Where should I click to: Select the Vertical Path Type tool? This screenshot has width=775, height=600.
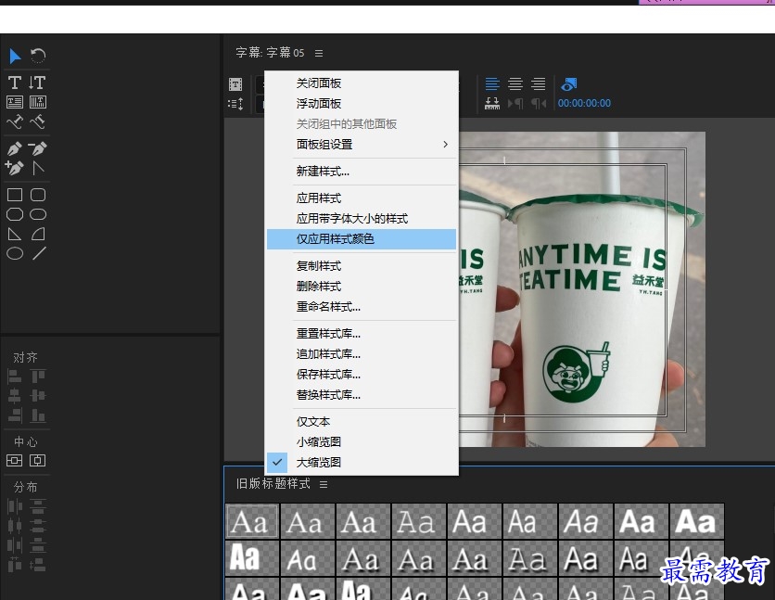click(x=38, y=121)
